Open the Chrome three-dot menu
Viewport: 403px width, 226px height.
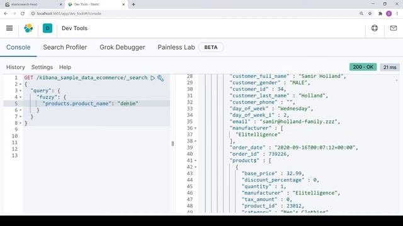[397, 14]
